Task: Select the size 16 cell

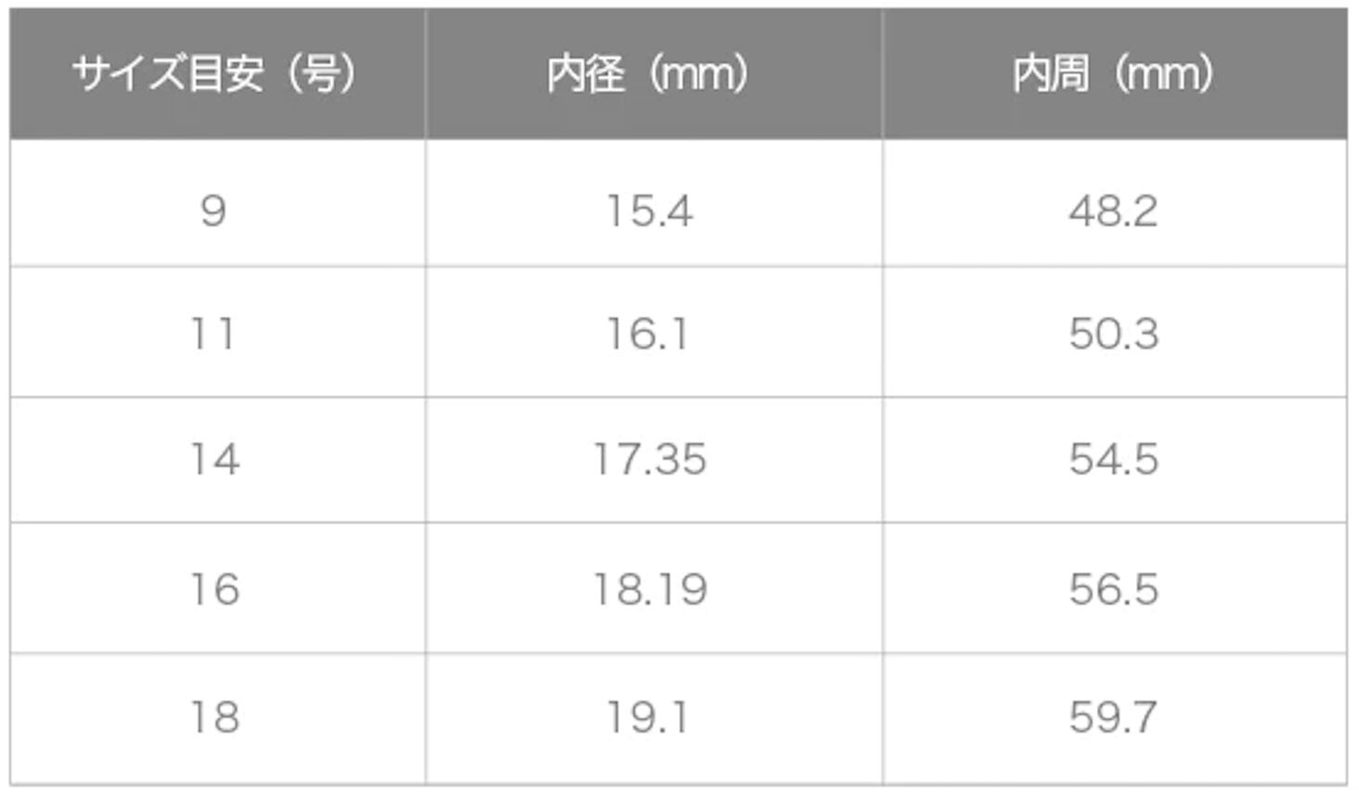Action: (217, 588)
